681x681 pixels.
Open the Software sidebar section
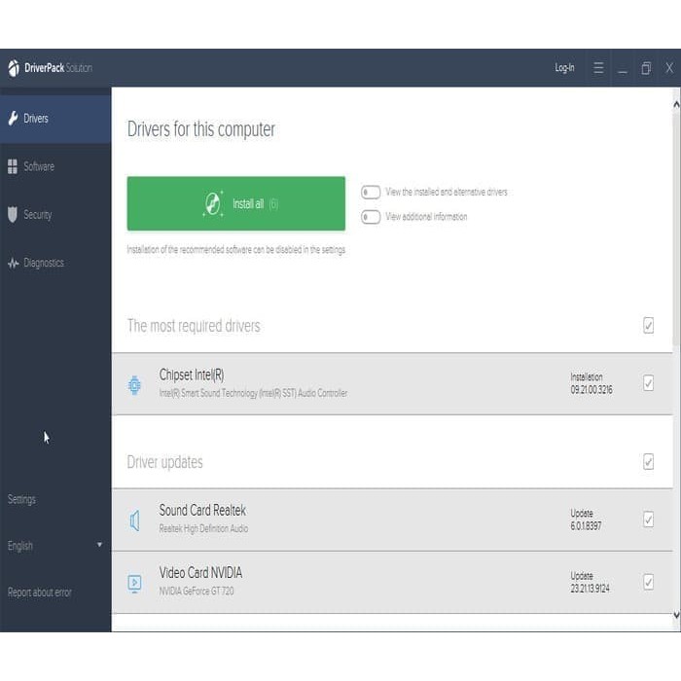pyautogui.click(x=55, y=166)
